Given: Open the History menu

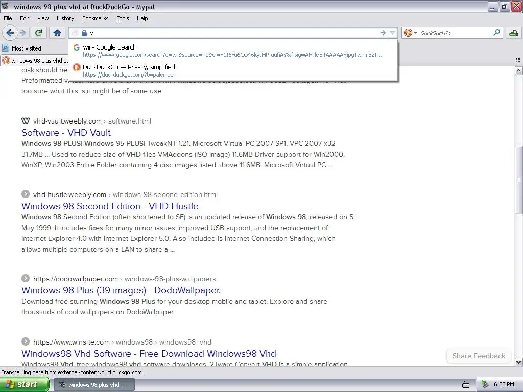Looking at the screenshot, I should point(65,18).
